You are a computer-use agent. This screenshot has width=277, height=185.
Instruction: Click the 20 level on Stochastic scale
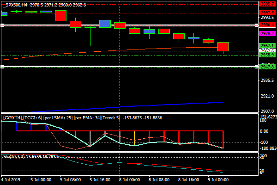tap(262, 171)
